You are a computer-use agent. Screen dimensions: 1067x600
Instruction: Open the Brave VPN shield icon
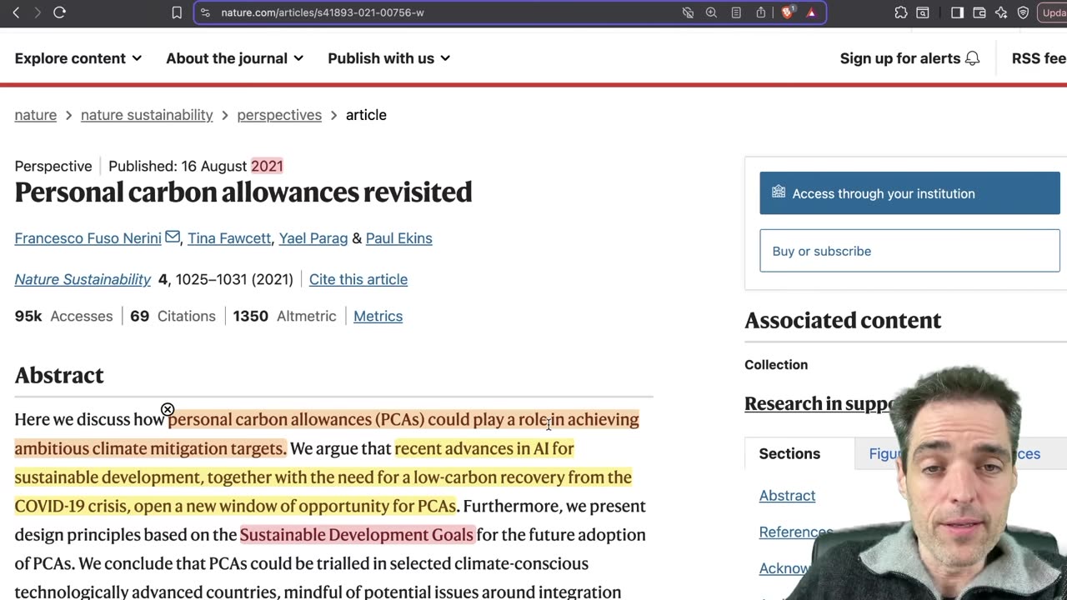1023,12
